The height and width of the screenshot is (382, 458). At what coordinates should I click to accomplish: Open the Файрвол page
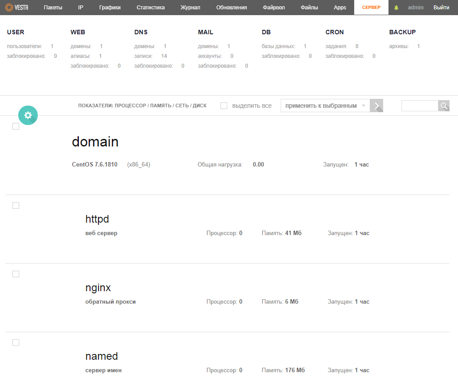click(274, 8)
